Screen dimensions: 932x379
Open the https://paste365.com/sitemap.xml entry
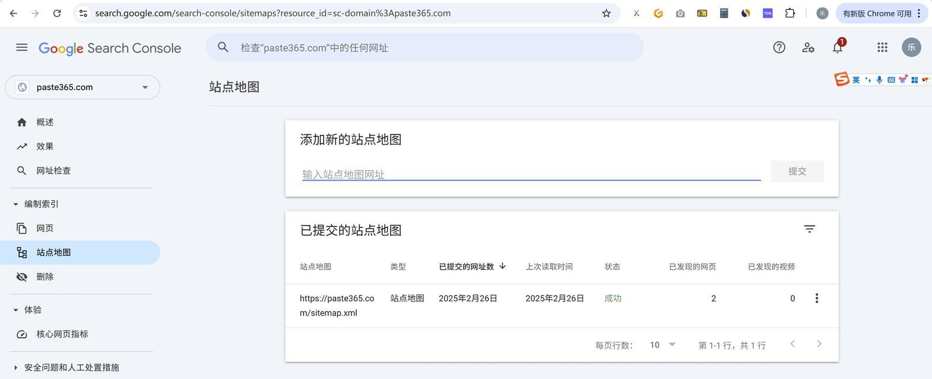(x=337, y=306)
